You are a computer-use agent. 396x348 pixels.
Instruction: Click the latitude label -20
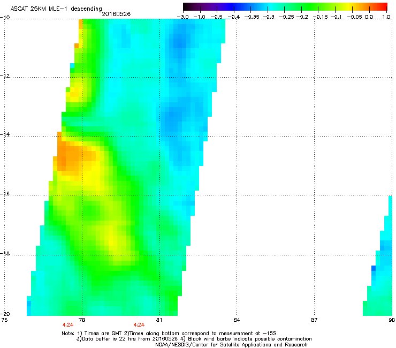pos(4,314)
